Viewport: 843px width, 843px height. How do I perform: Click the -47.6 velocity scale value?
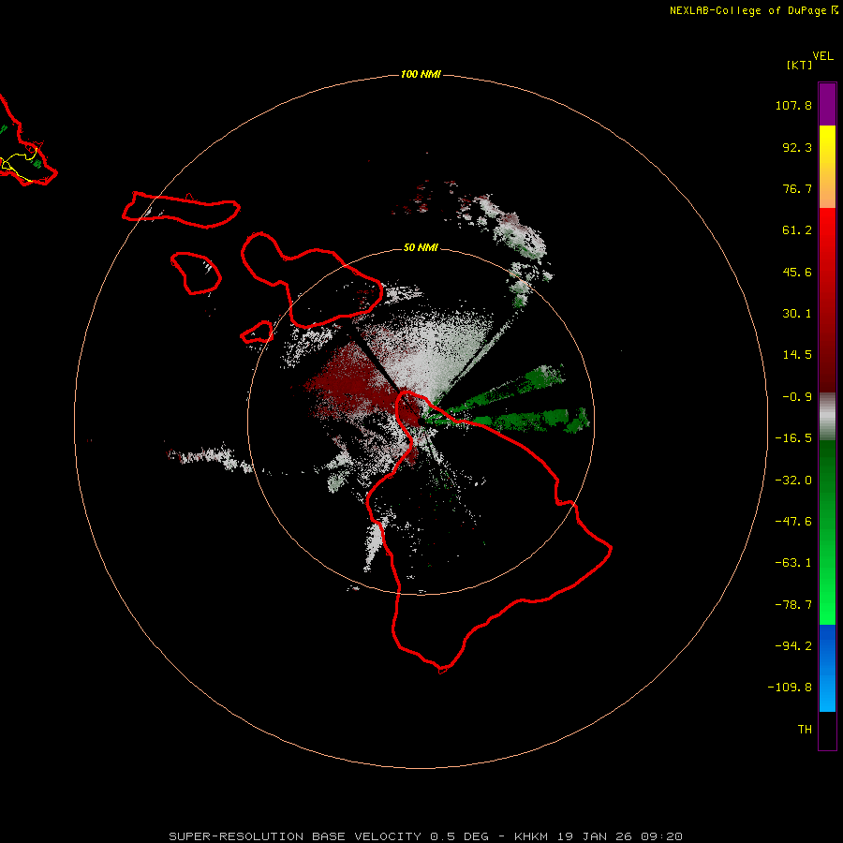tap(793, 522)
